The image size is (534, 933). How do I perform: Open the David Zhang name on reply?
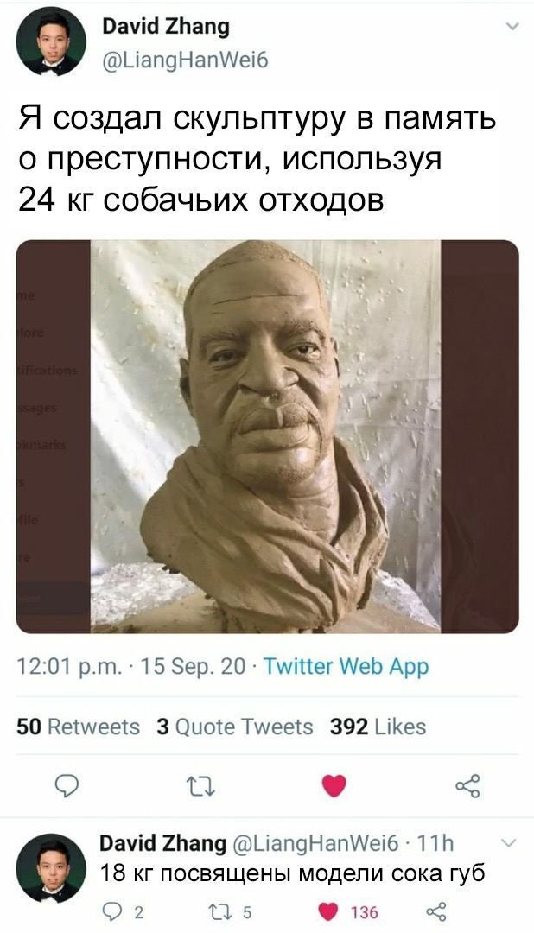162,843
